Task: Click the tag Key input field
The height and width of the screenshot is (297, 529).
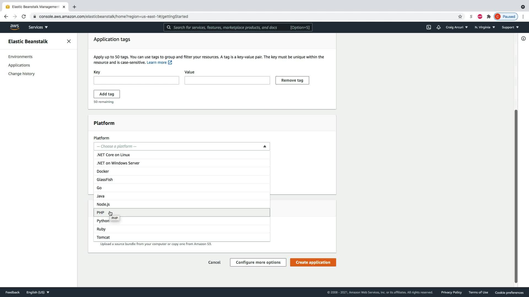Action: (x=136, y=80)
